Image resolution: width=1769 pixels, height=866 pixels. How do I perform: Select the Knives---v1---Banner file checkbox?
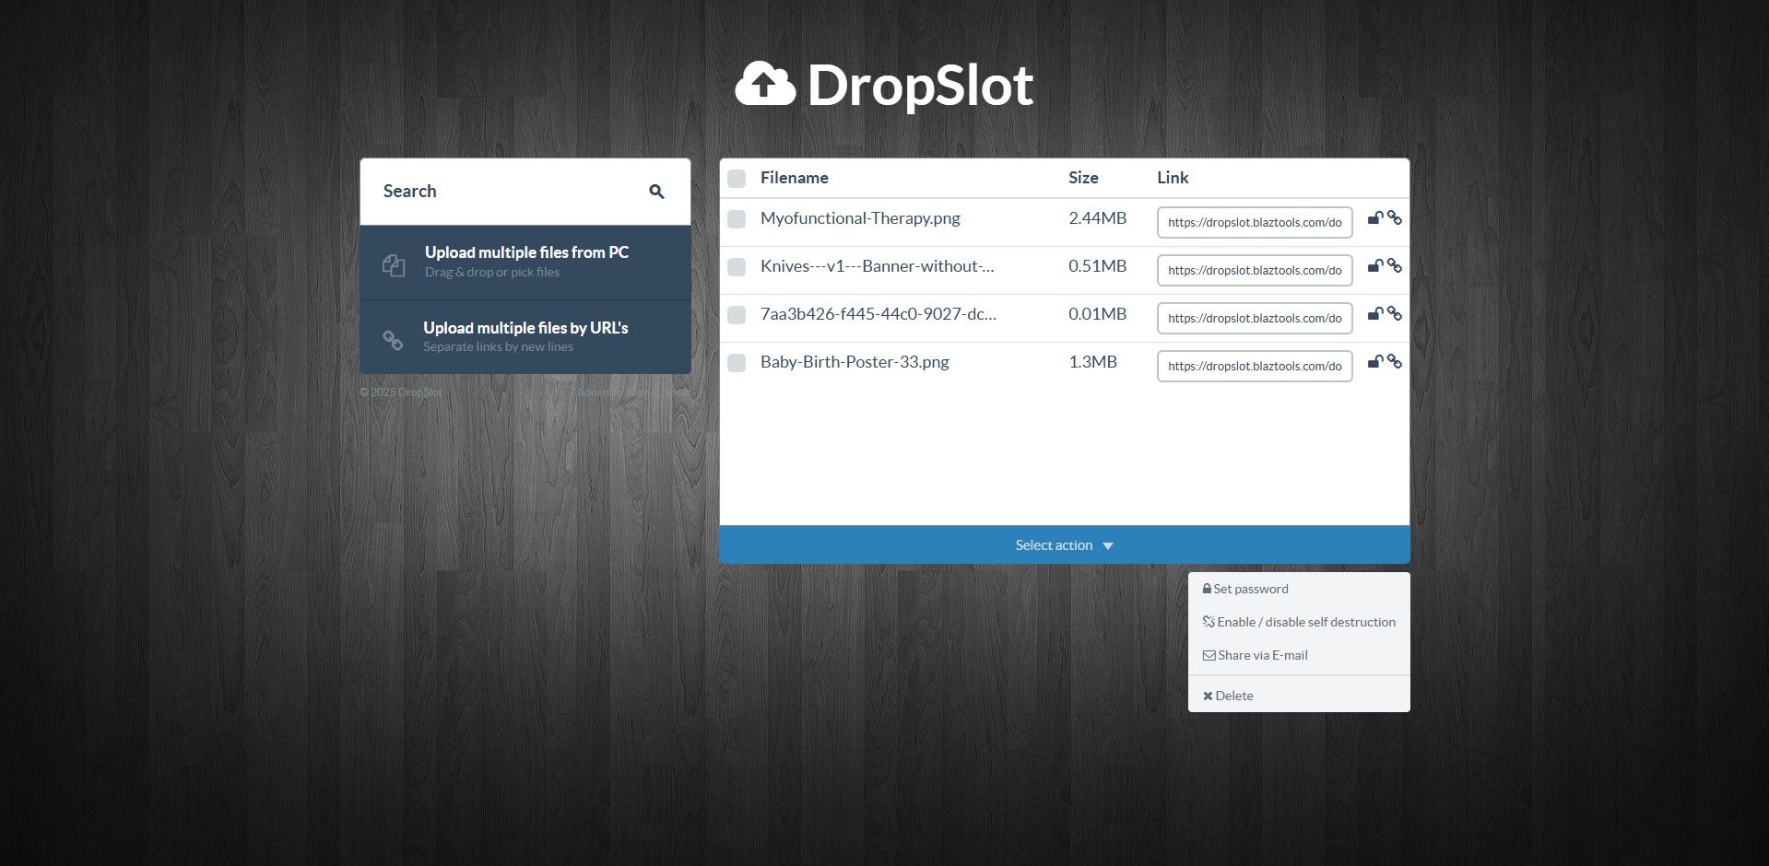pos(737,267)
